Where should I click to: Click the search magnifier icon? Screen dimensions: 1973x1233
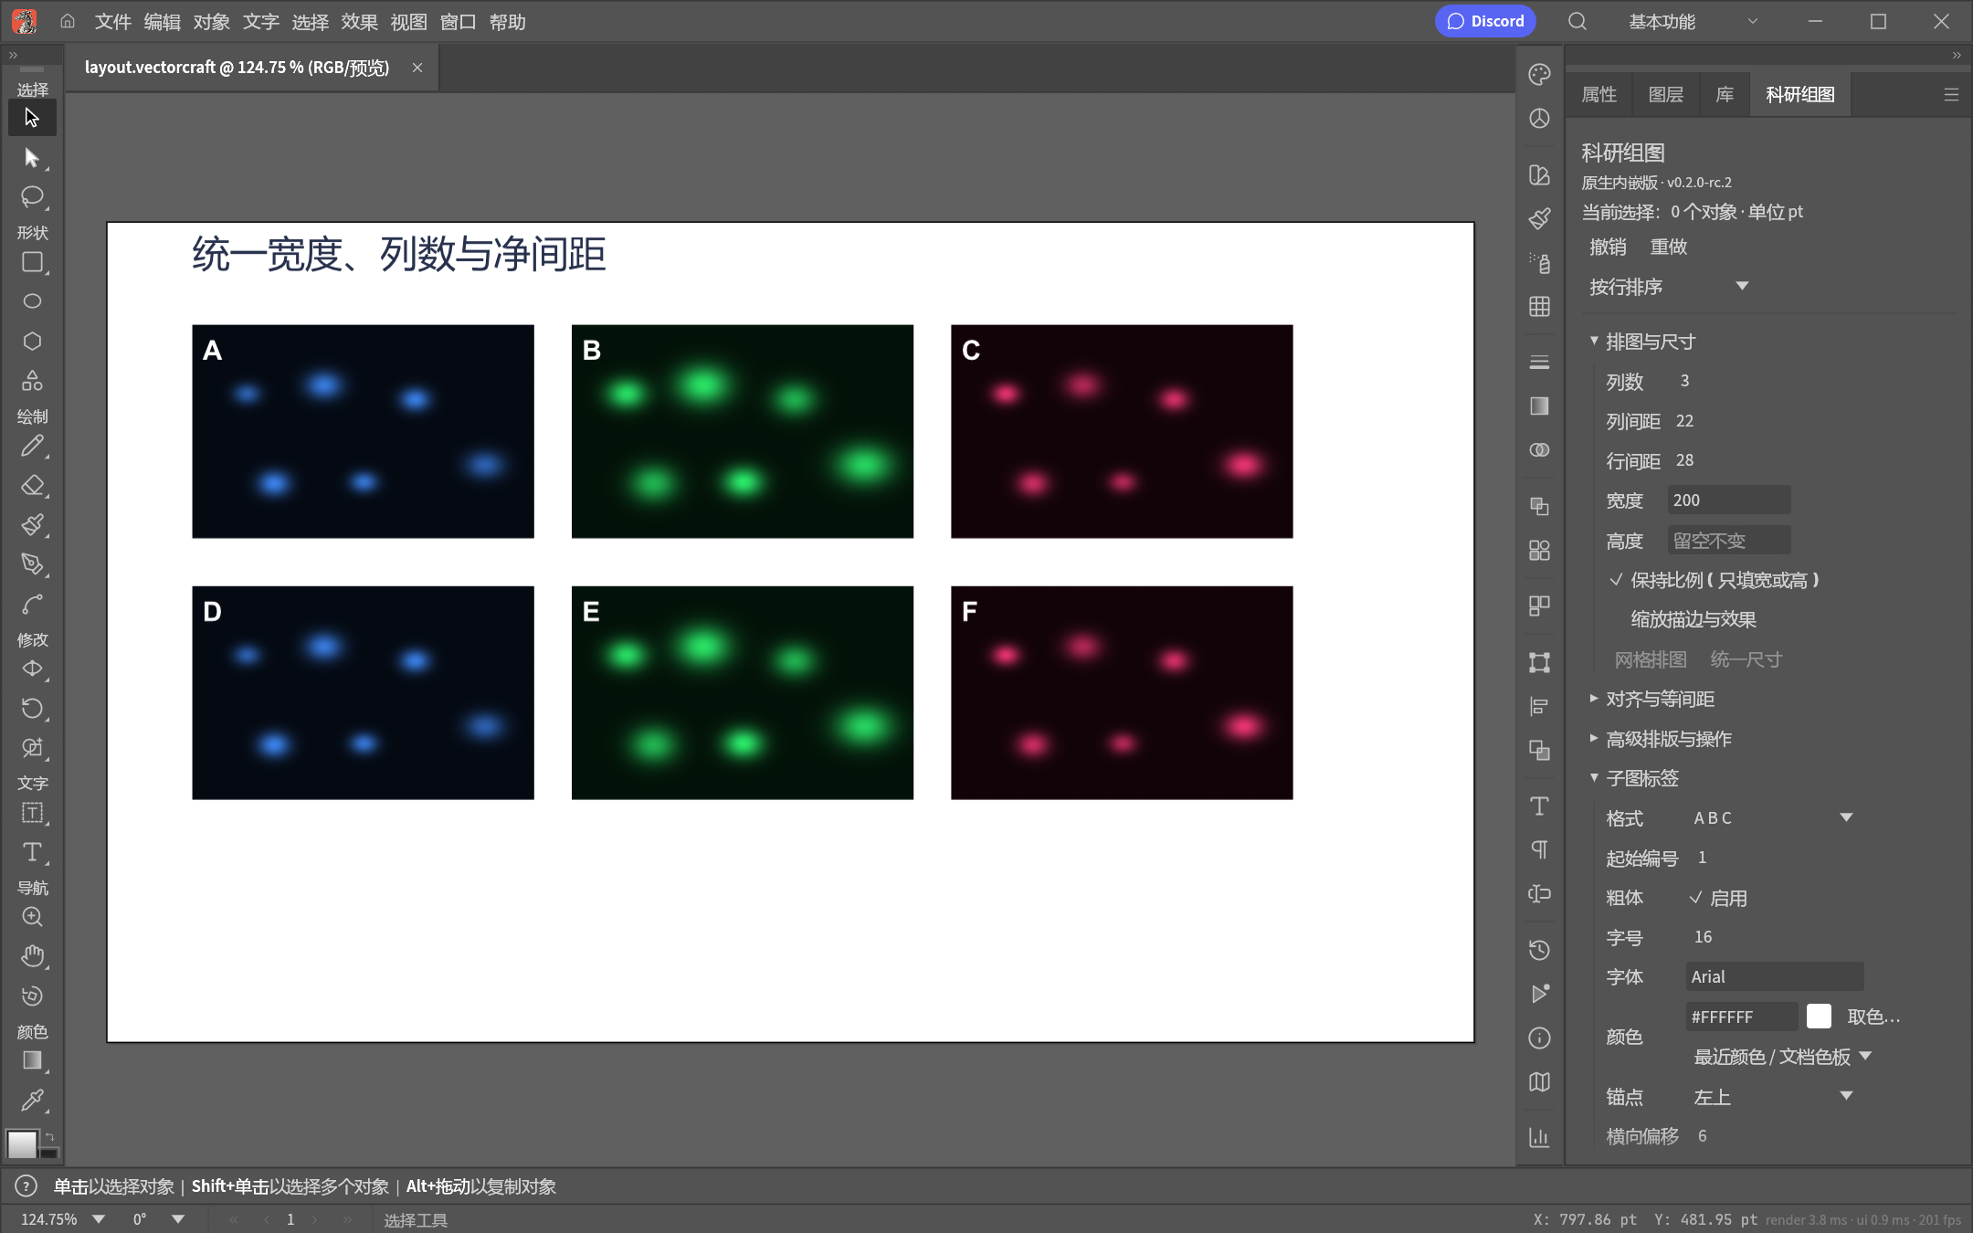pos(1577,21)
